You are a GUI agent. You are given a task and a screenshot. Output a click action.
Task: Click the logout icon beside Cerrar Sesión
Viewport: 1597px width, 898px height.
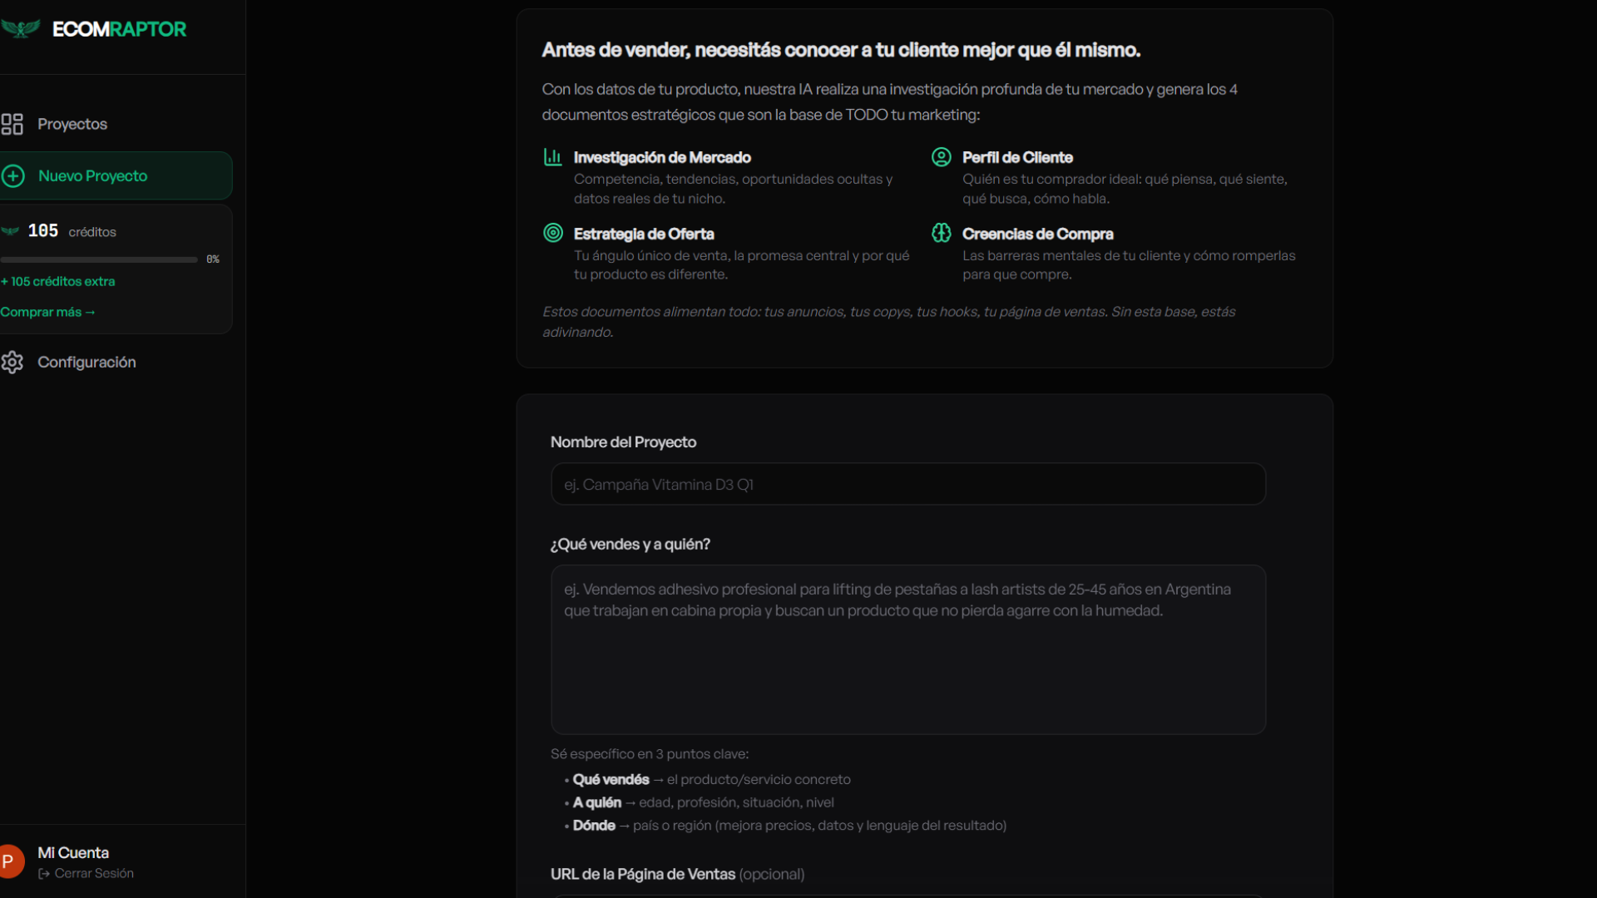click(43, 874)
